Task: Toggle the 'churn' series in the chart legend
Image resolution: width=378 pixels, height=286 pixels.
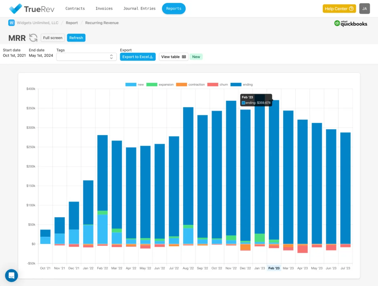Action: coord(219,84)
